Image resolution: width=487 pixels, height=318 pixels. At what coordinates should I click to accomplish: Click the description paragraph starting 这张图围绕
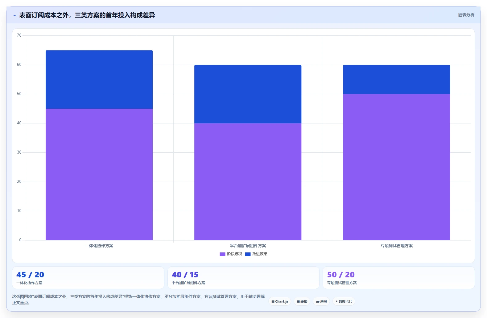(x=138, y=300)
